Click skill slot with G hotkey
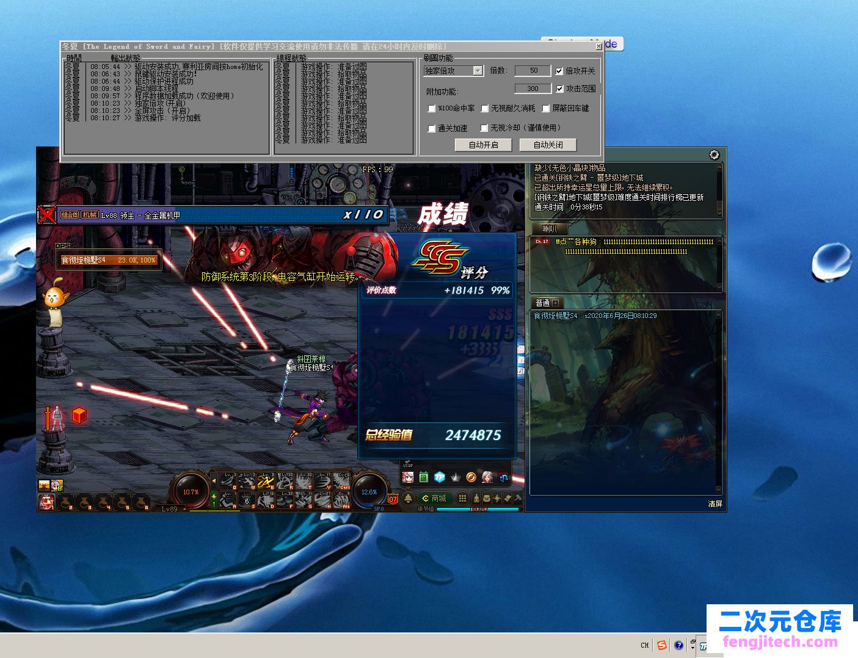Screen dimensions: 858x658 [304, 499]
